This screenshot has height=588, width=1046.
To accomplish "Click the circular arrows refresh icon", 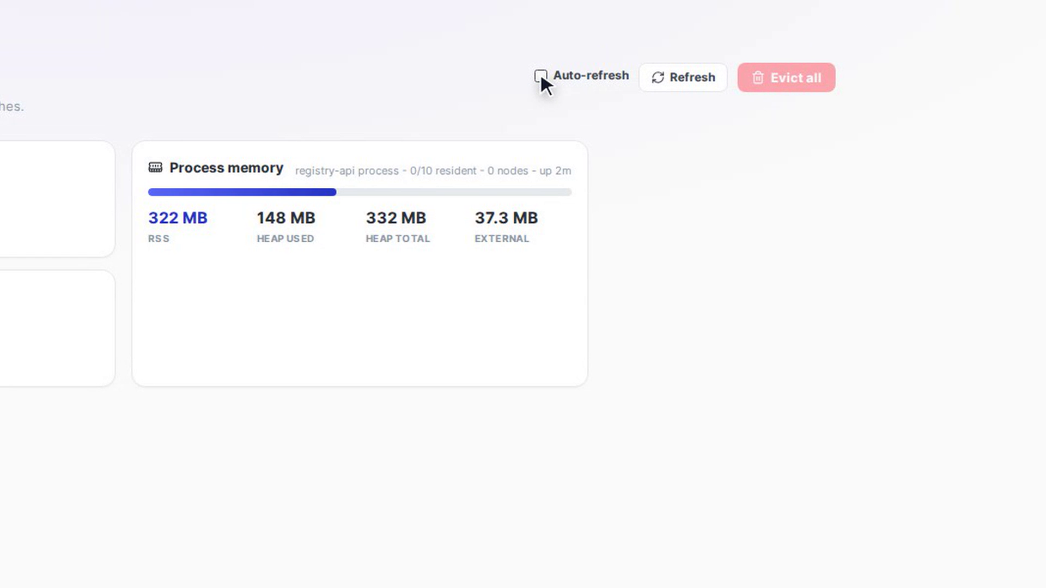I will click(658, 78).
